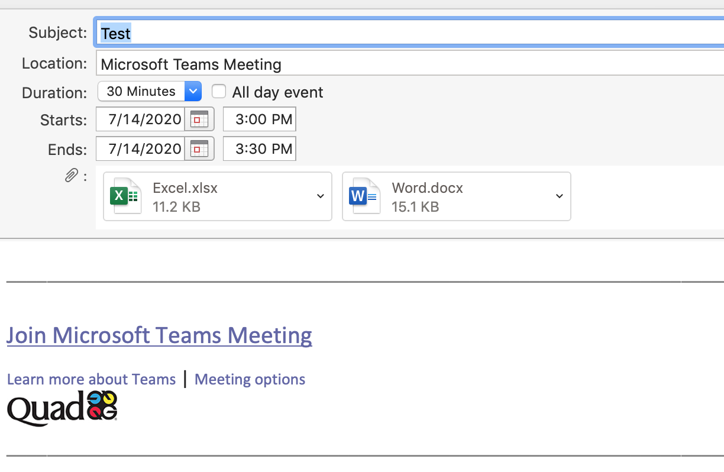Image resolution: width=724 pixels, height=472 pixels.
Task: Expand the Word.docx attachment options chevron
Action: tap(559, 196)
